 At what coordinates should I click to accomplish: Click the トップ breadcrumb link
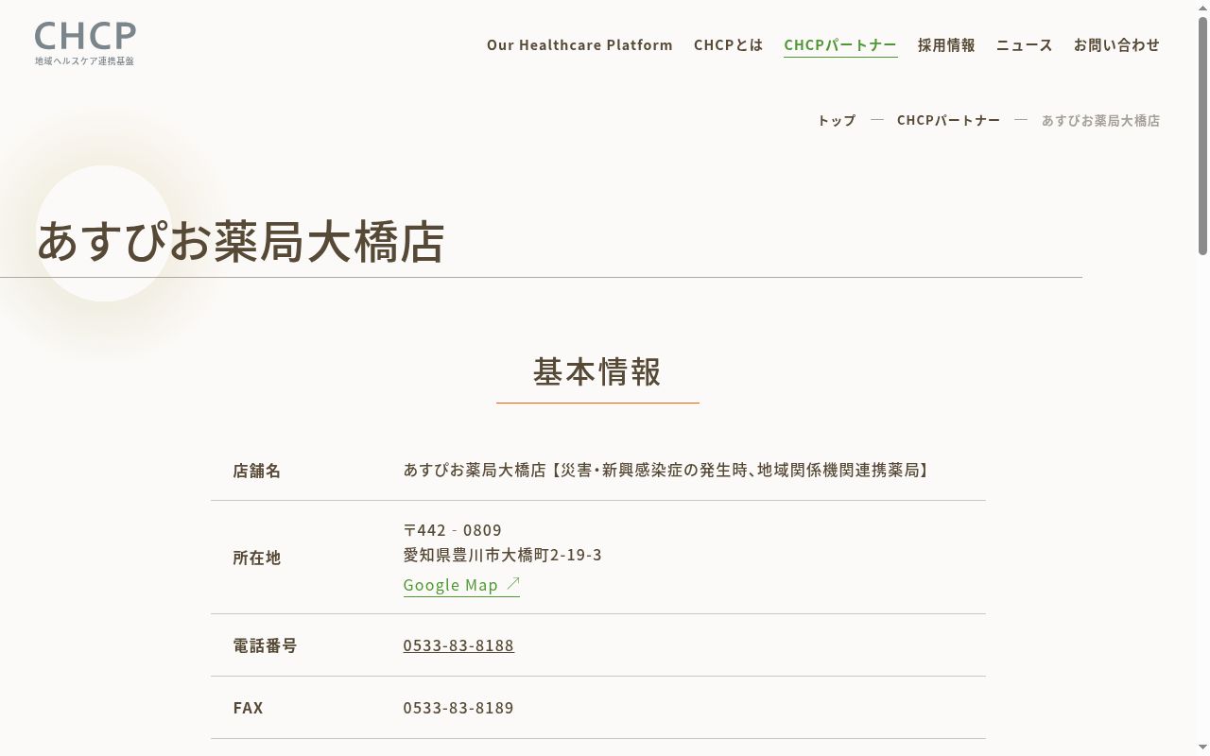tap(837, 120)
